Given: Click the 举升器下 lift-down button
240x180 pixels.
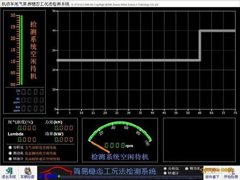Looking at the screenshot, I should (212, 177).
